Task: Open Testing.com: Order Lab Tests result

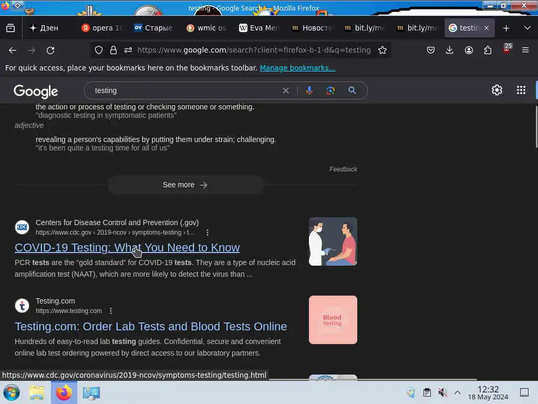Action: [151, 326]
